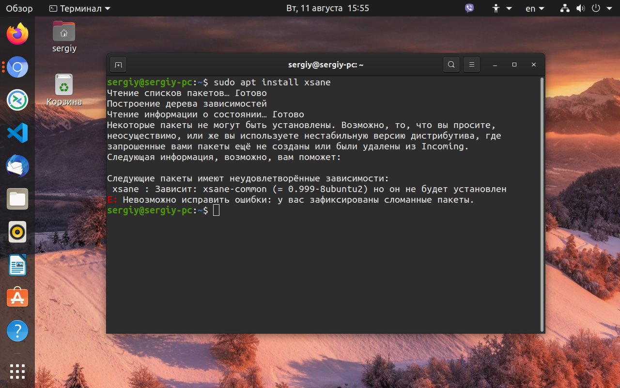Open Files manager from dock

[17, 199]
